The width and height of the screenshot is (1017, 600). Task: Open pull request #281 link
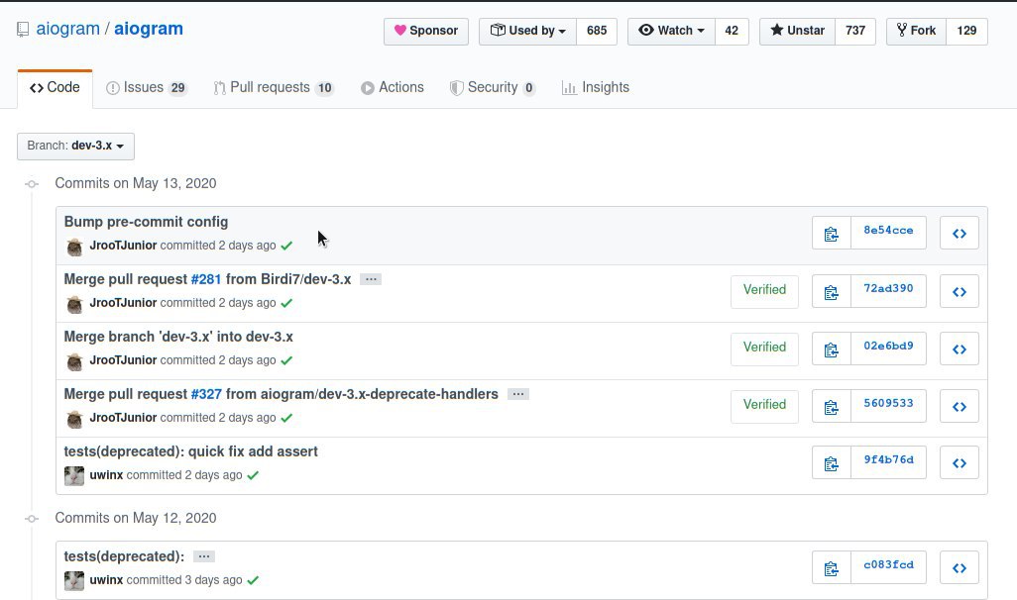click(x=206, y=279)
